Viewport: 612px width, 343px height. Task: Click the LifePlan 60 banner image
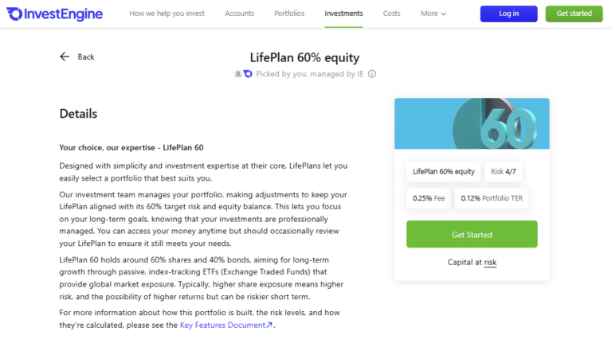click(x=472, y=123)
